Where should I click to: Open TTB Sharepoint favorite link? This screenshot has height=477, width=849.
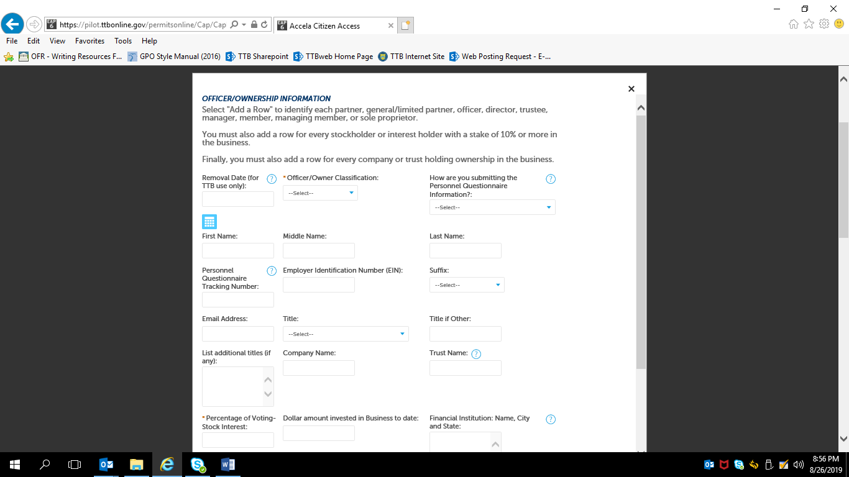(257, 57)
